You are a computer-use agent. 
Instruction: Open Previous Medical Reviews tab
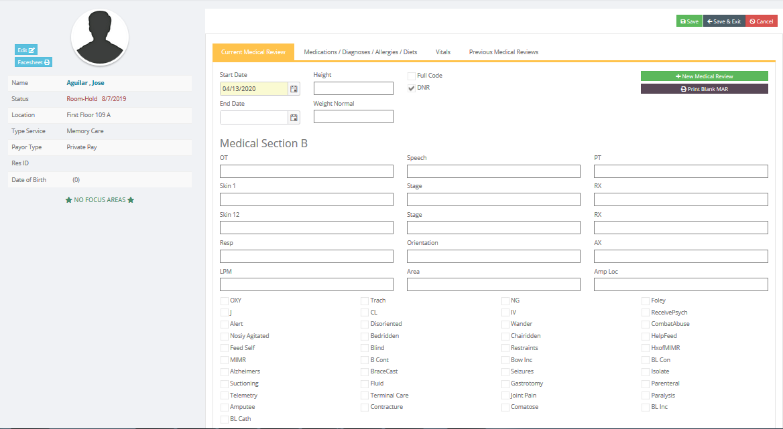tap(503, 52)
